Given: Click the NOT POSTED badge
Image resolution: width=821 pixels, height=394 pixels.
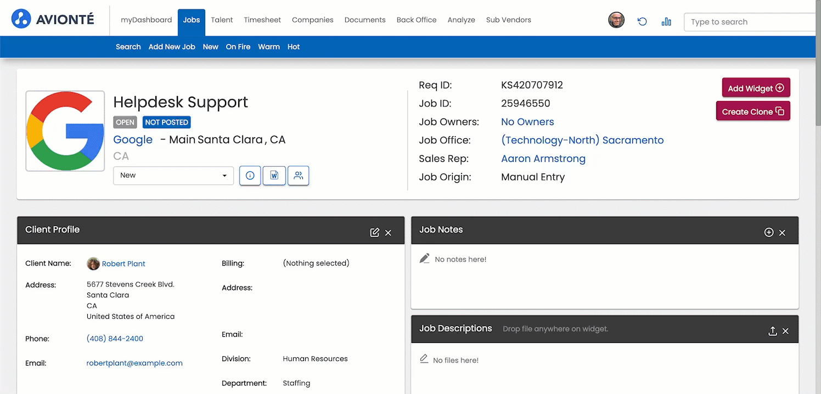Looking at the screenshot, I should click(x=167, y=122).
